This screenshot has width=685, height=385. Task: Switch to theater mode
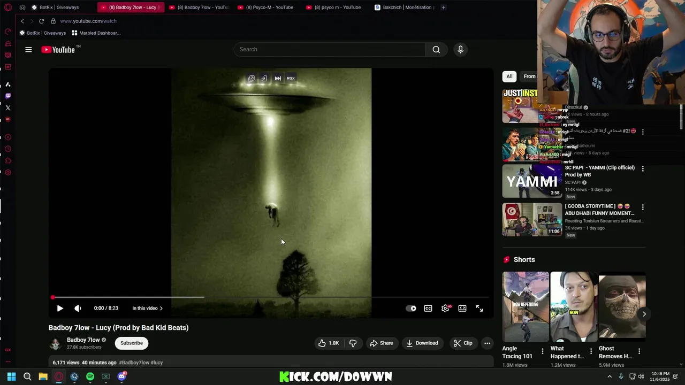pyautogui.click(x=462, y=308)
